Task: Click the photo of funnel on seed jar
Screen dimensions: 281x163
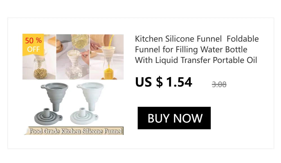Action: pos(39,57)
